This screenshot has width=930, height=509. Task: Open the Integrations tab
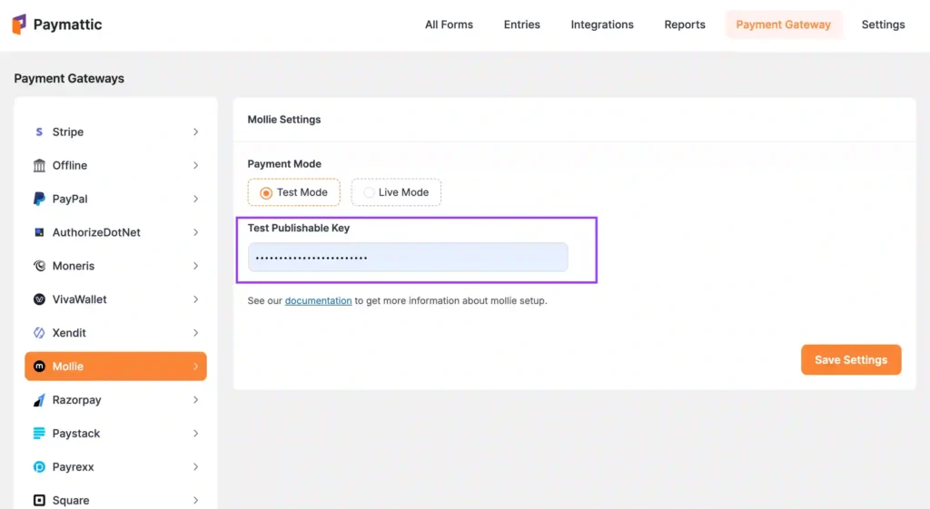tap(602, 24)
